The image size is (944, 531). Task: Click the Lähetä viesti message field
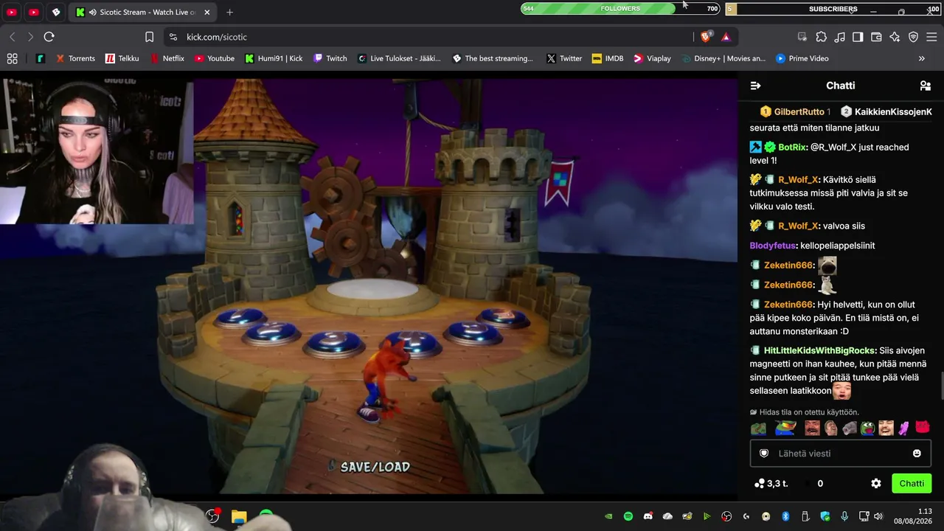pyautogui.click(x=840, y=454)
